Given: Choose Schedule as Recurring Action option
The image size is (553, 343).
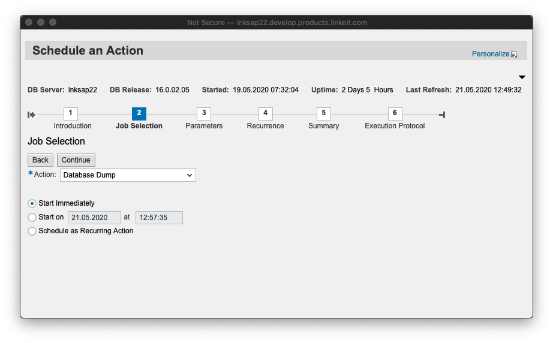Looking at the screenshot, I should [x=32, y=231].
